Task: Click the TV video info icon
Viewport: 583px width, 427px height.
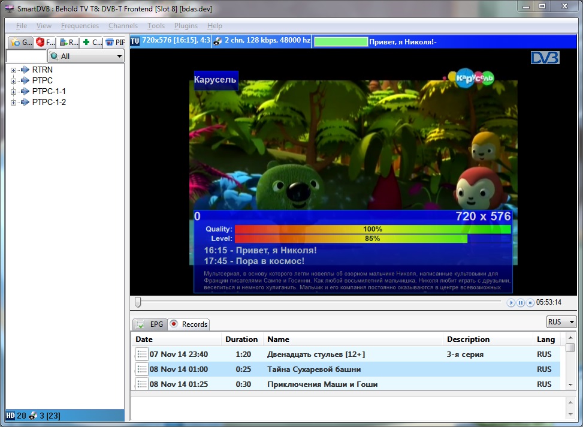Action: [135, 41]
